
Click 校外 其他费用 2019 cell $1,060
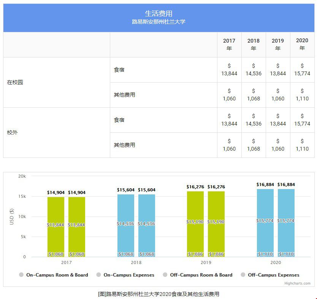point(278,145)
